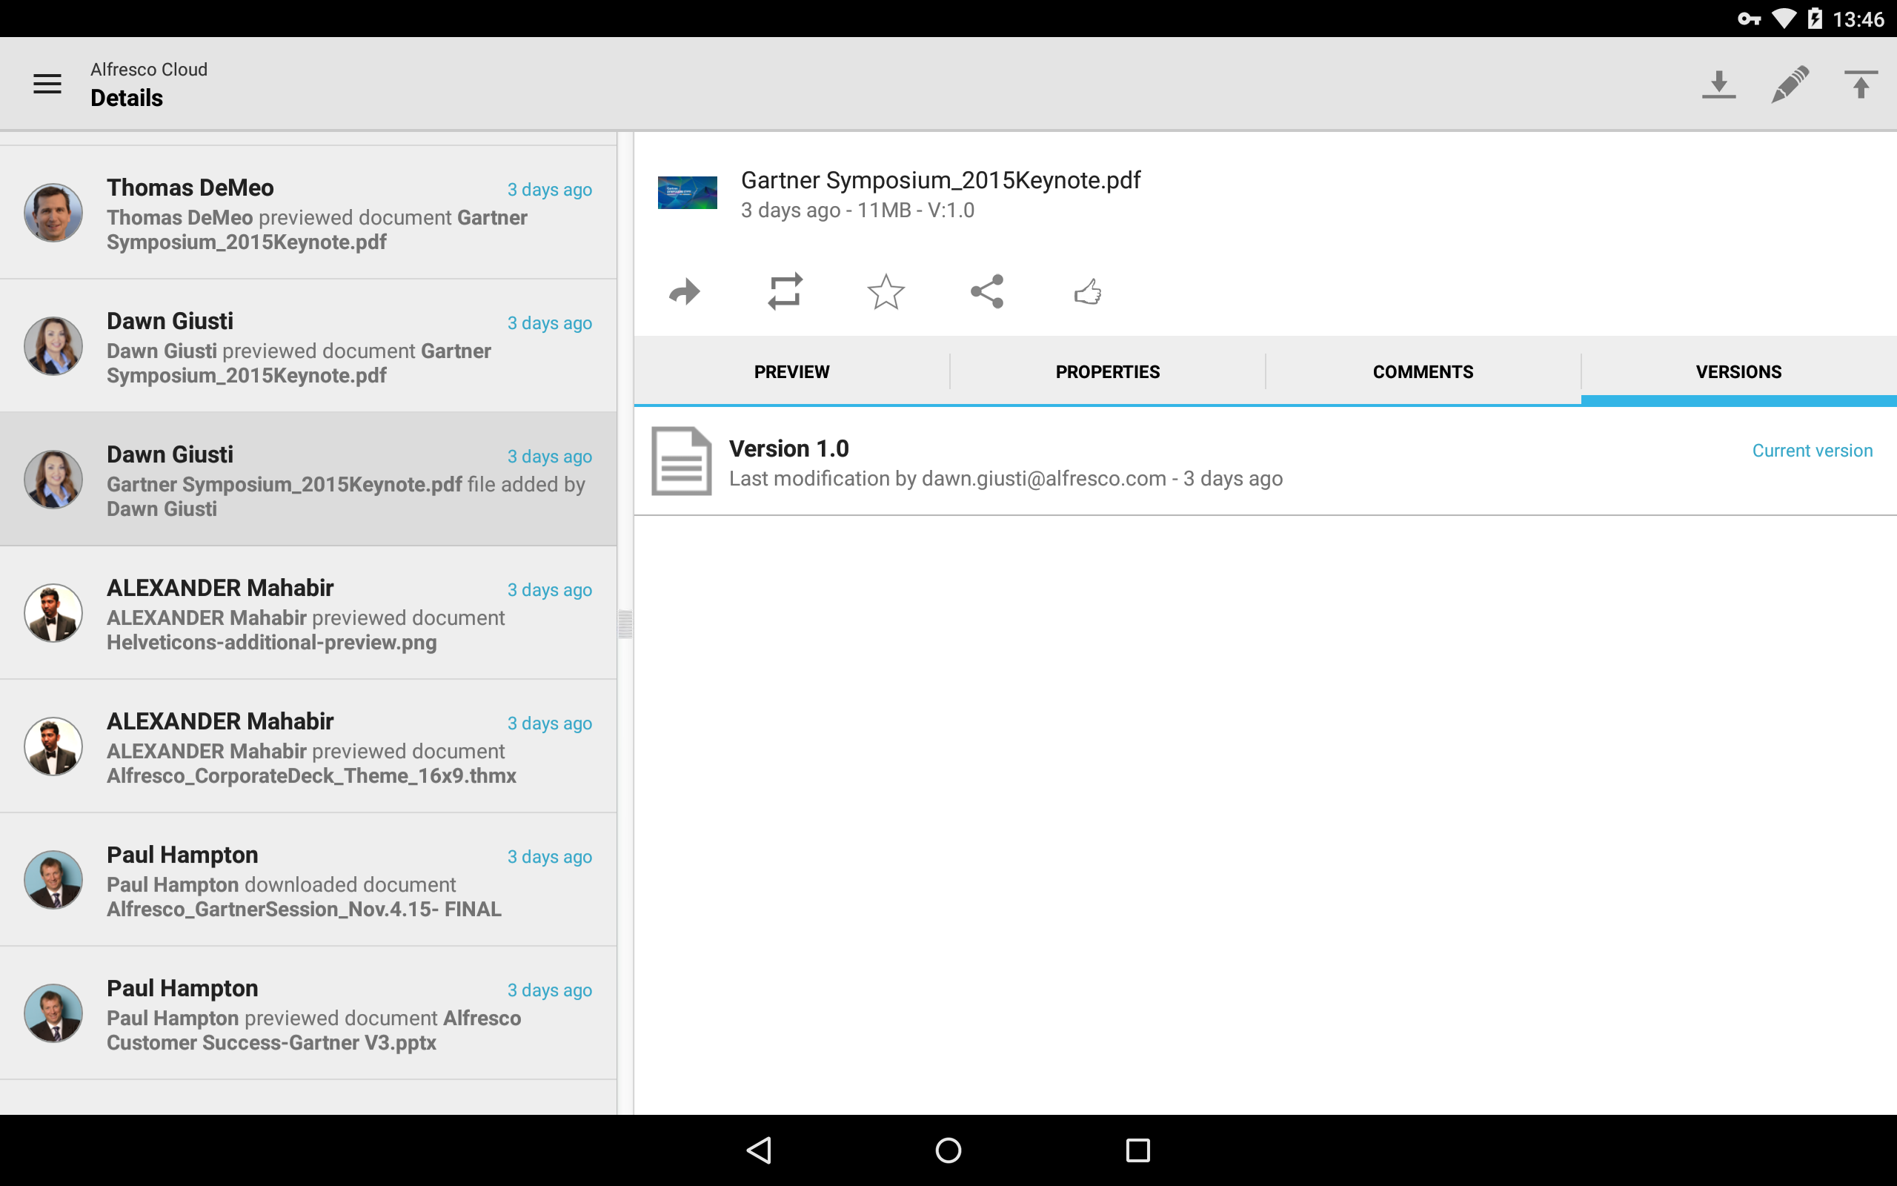Toggle the favorite star for the document
The width and height of the screenshot is (1897, 1186).
point(886,292)
